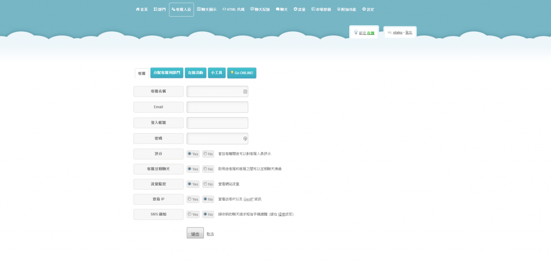This screenshot has width=551, height=262.
Task: Open the 設定 settings menu
Action: (x=368, y=10)
